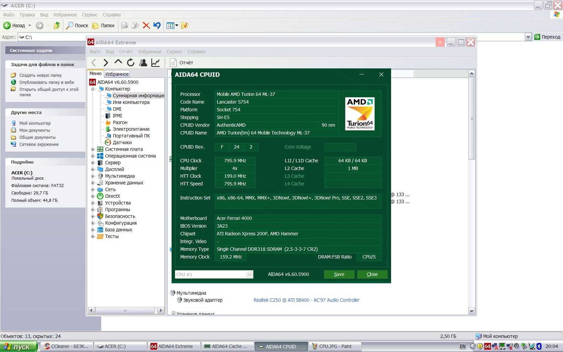Expand Хранение данных node
This screenshot has width=563, height=352.
[x=93, y=183]
